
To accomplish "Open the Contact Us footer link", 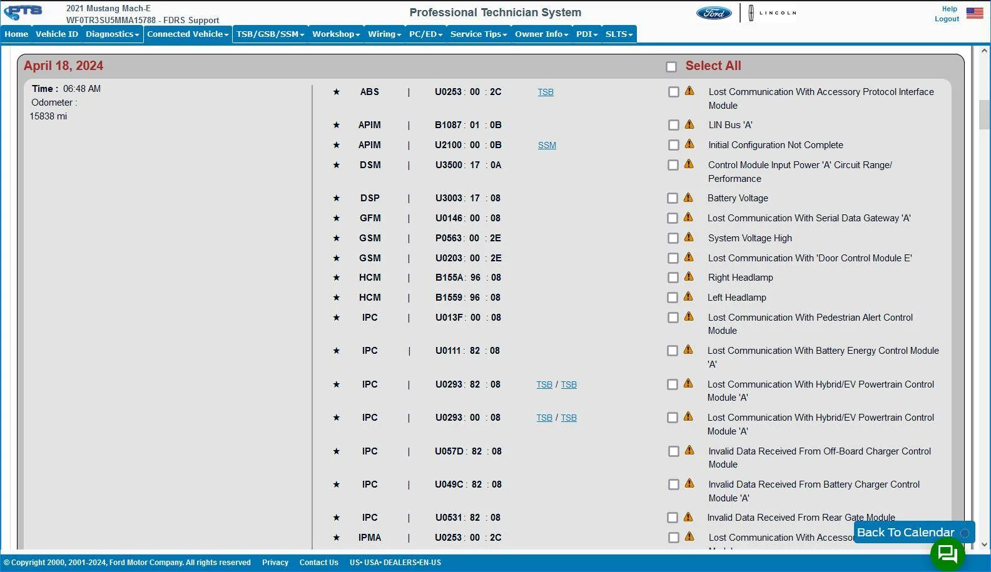I will click(x=318, y=563).
